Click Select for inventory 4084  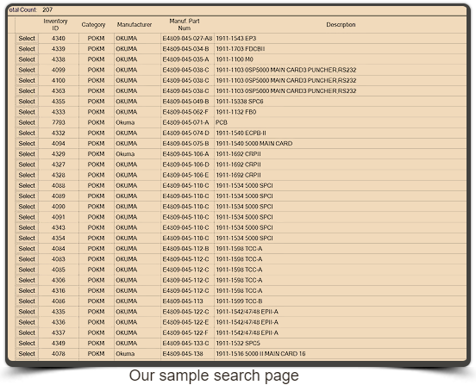(x=27, y=249)
